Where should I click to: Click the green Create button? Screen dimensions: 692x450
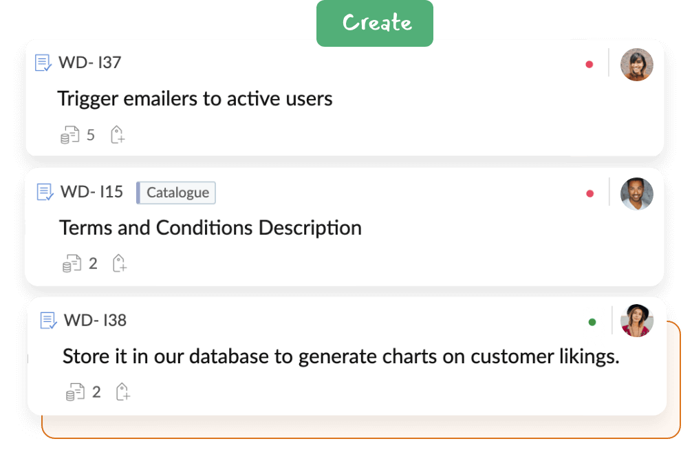[x=375, y=23]
